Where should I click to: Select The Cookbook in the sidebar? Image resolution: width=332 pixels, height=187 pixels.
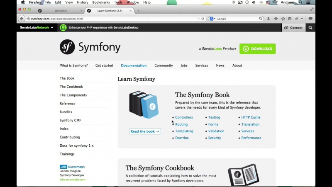pyautogui.click(x=71, y=87)
